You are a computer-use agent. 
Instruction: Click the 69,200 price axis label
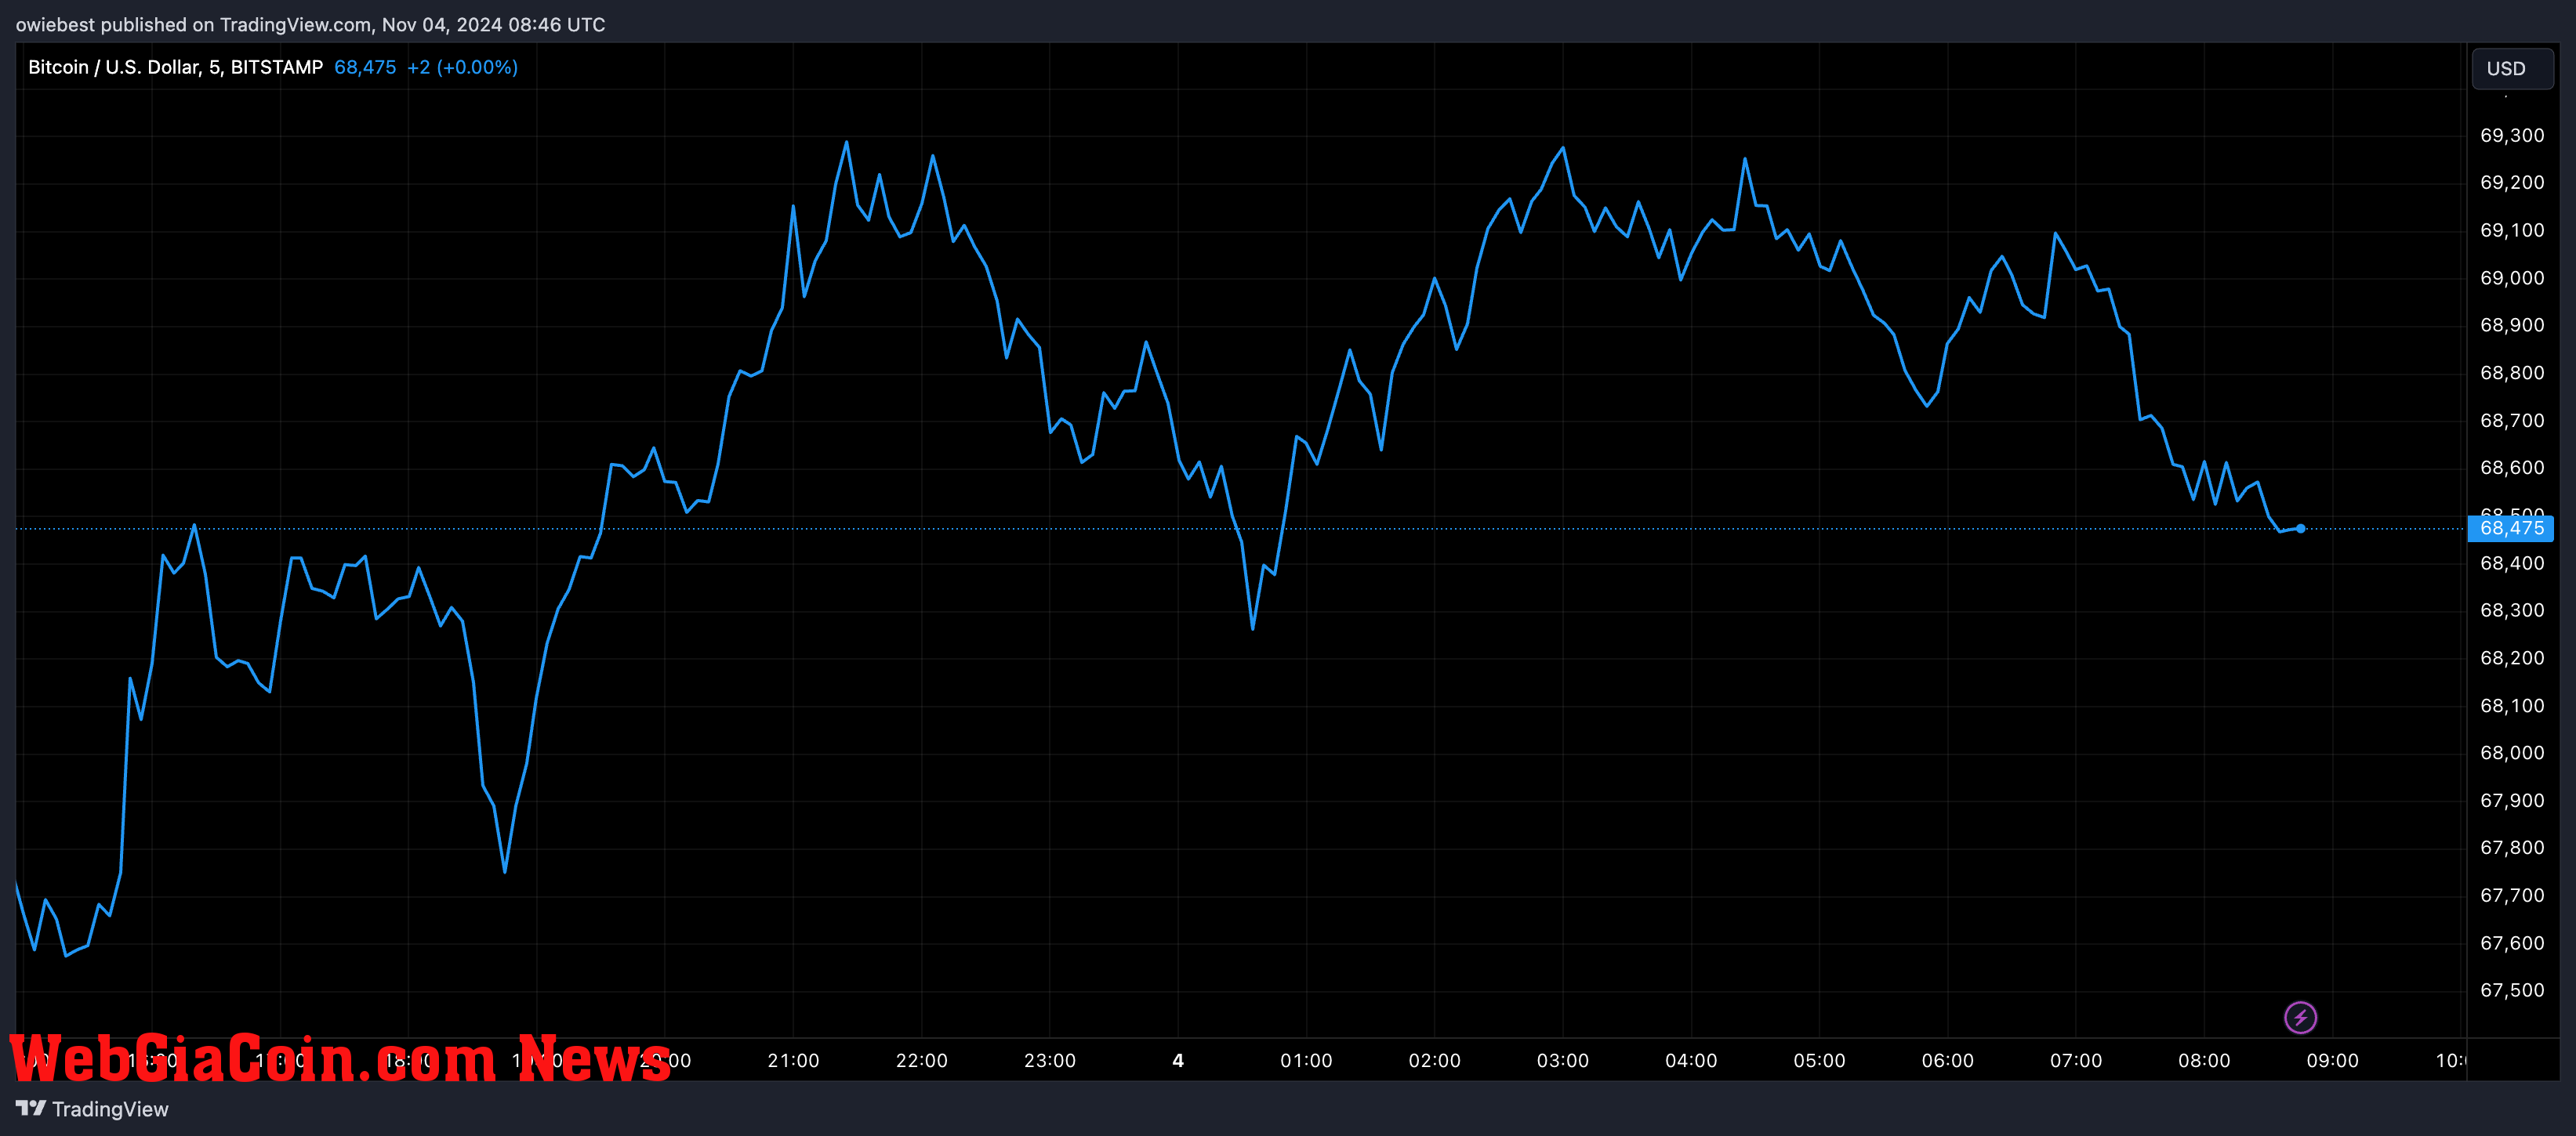[2512, 183]
